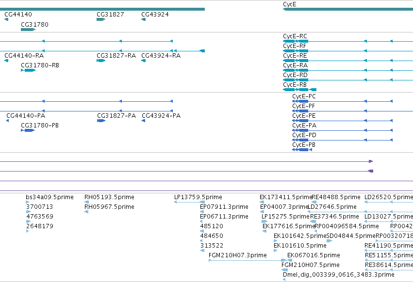Select the CycE gene label
413x282 pixels.
point(289,4)
